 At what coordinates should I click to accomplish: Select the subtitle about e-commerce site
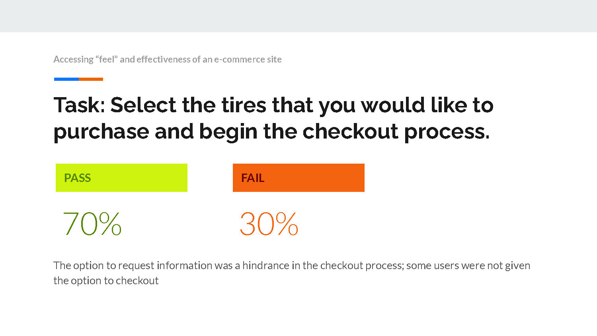point(168,59)
